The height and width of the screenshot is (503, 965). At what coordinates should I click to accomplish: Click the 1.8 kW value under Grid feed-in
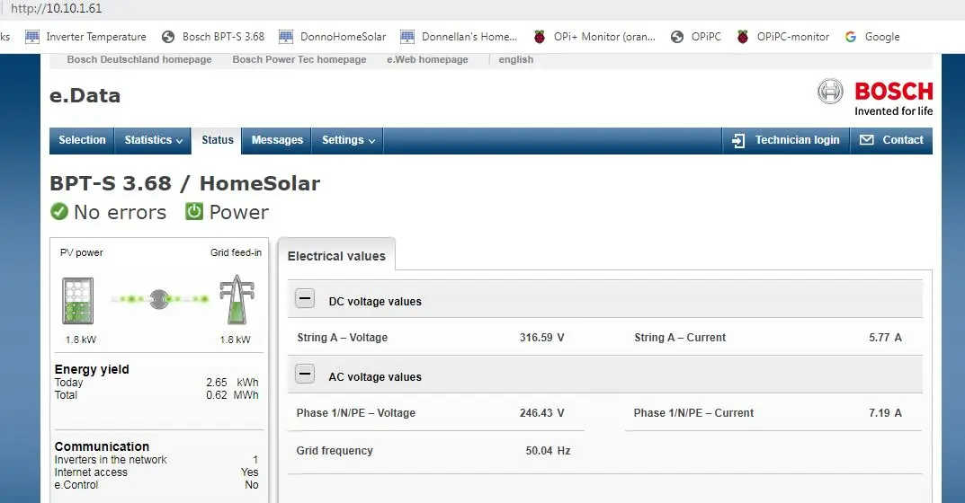click(x=235, y=340)
